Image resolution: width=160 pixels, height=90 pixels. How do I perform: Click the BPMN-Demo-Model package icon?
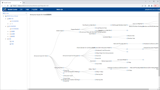click(6, 16)
